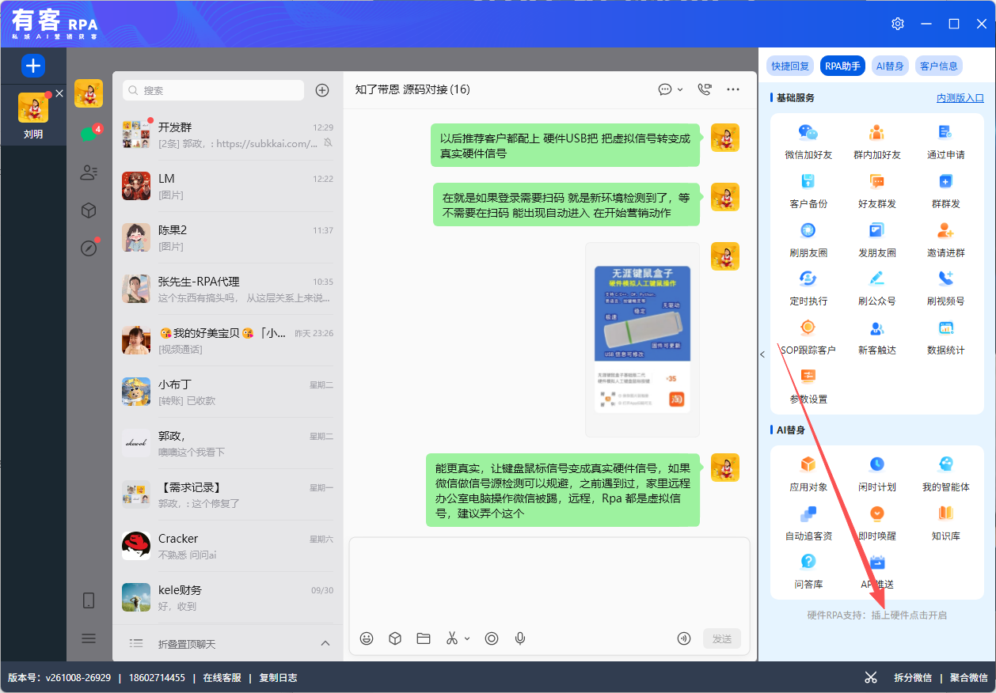Select the Cracker chat row

228,546
